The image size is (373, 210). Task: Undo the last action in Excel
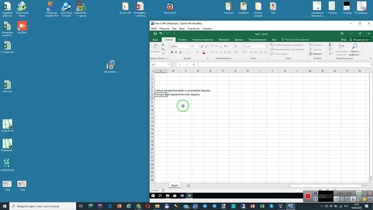161,34
